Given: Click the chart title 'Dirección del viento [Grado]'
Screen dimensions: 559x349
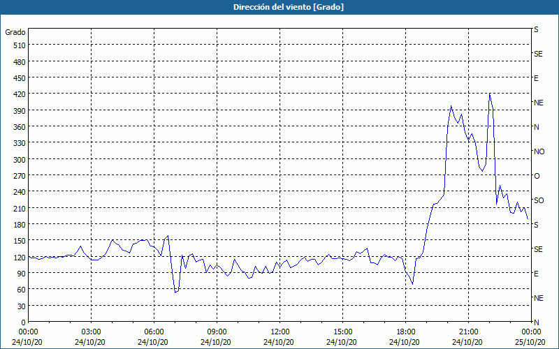Looking at the screenshot, I should pos(289,7).
